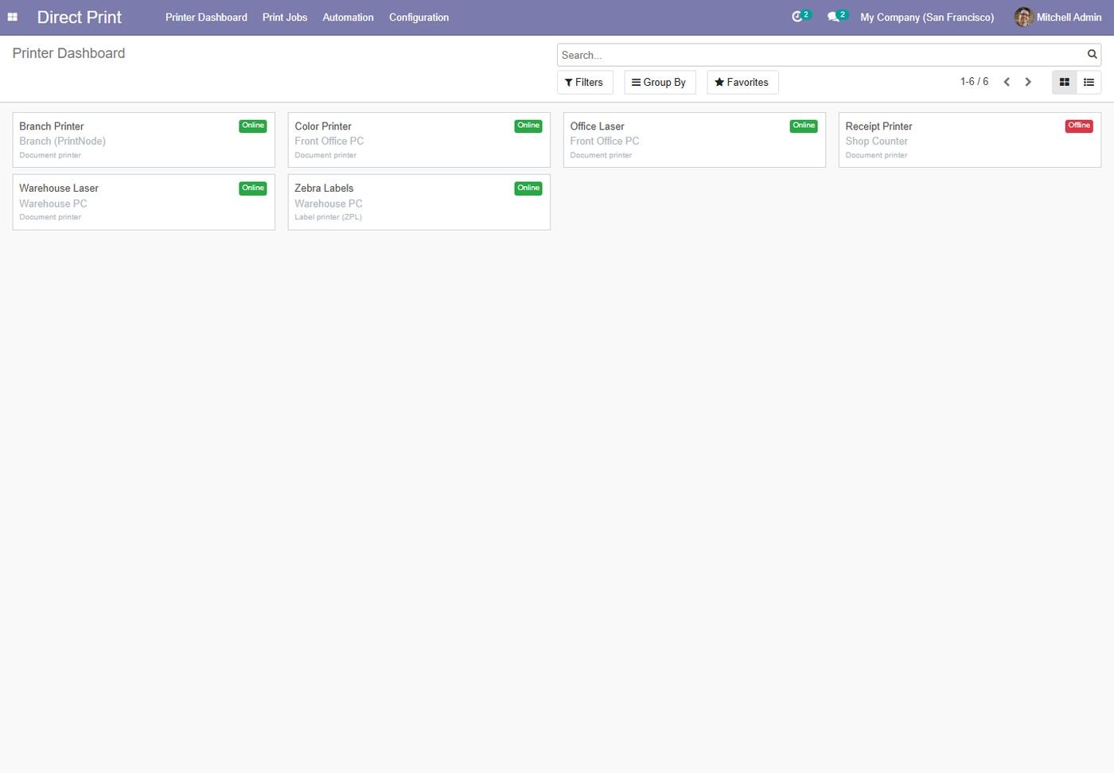
Task: Open the Configuration menu
Action: click(x=419, y=17)
